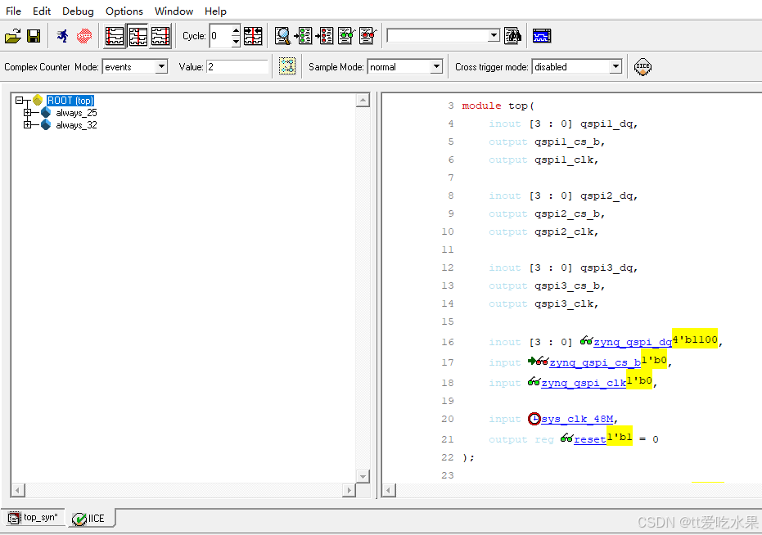Save the project using the disk icon
Screen dimensions: 762x535
pyautogui.click(x=34, y=36)
